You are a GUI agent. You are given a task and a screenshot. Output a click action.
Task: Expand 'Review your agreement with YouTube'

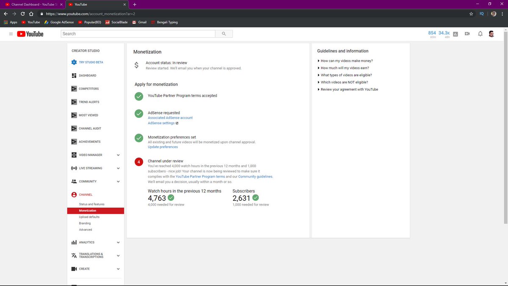point(348,90)
